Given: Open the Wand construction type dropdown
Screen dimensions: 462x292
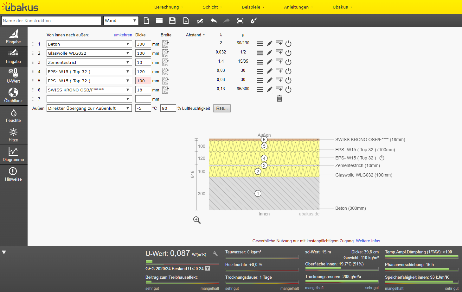Looking at the screenshot, I should pos(121,21).
